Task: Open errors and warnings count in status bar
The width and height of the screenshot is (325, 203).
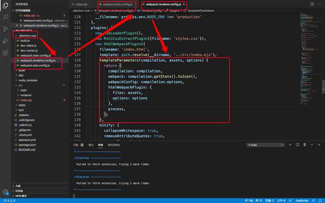Action: coord(9,200)
